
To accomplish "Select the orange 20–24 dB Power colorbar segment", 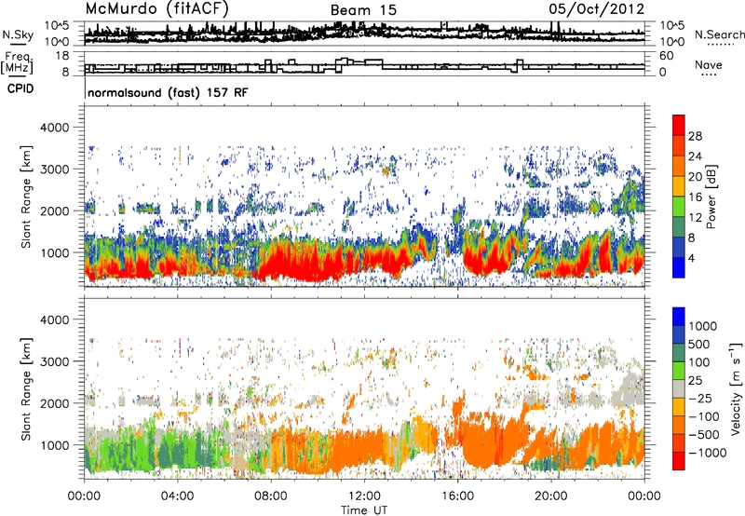I will click(x=679, y=166).
